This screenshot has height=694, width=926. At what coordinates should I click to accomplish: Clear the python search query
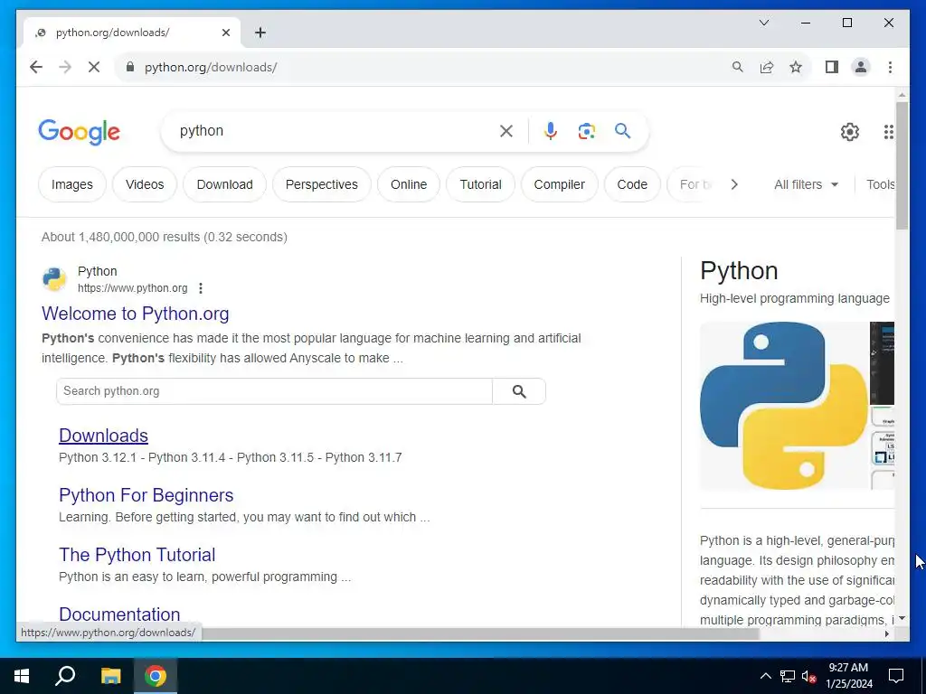[x=506, y=131]
